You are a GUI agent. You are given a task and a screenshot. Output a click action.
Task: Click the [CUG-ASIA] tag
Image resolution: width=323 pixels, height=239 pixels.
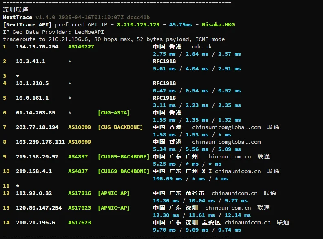114,113
